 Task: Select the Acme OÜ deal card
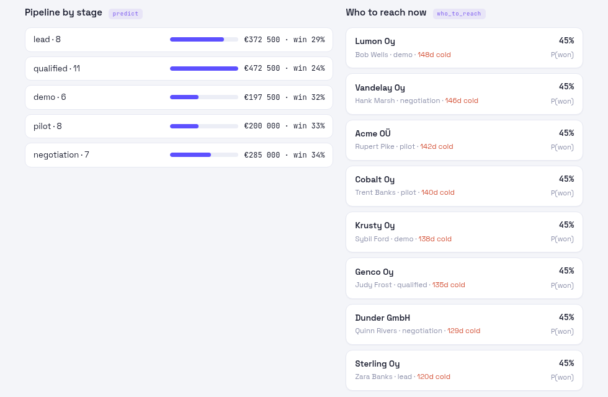pyautogui.click(x=464, y=140)
